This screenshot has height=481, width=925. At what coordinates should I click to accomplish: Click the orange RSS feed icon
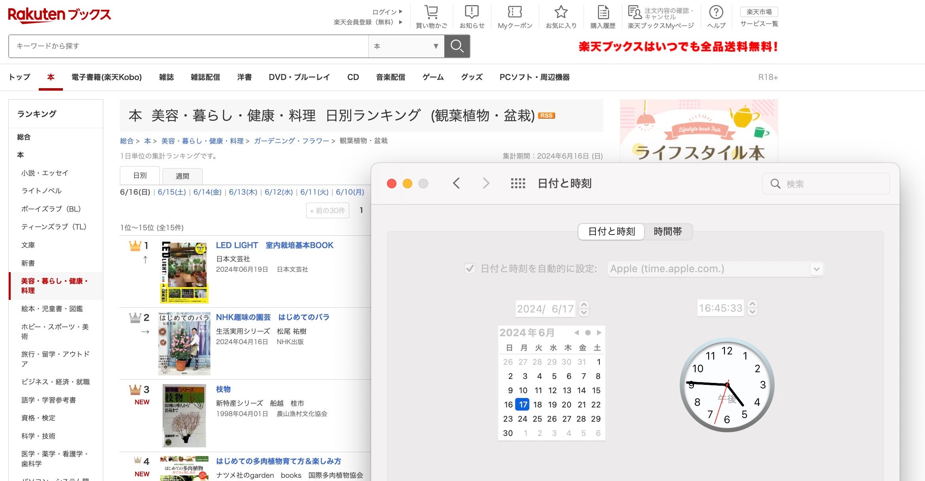pos(546,116)
